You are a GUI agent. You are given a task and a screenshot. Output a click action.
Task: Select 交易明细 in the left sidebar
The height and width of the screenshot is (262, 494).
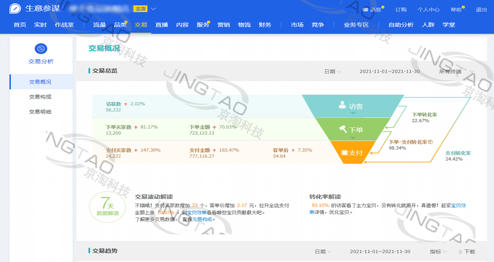point(40,112)
